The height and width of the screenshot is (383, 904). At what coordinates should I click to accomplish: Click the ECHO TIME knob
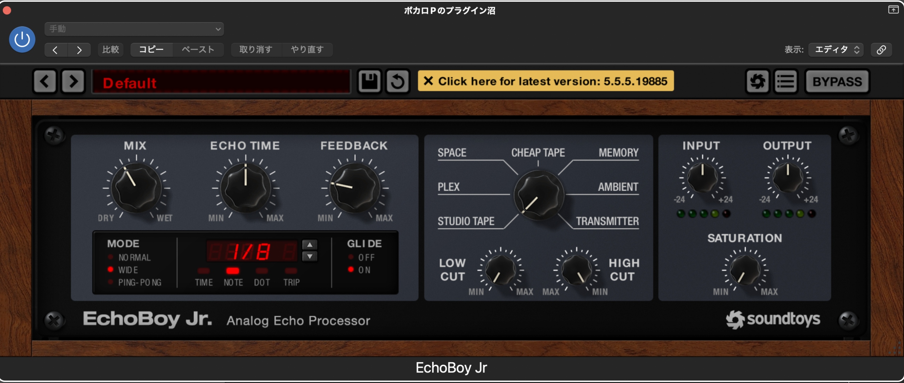click(245, 188)
